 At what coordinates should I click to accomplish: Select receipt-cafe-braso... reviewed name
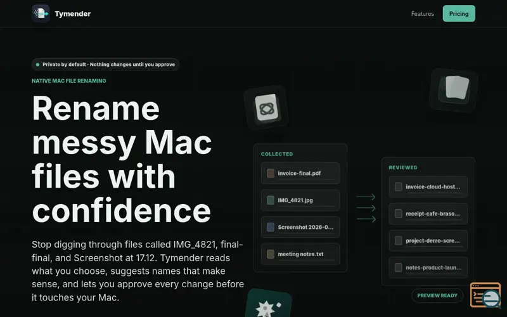click(x=433, y=214)
